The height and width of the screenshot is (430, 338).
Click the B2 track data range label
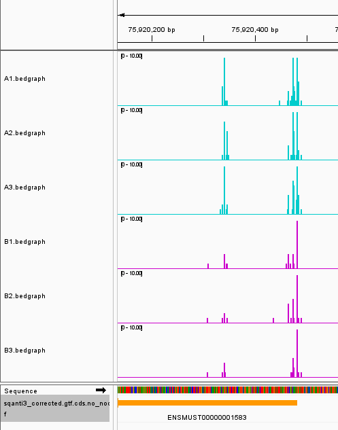131,273
